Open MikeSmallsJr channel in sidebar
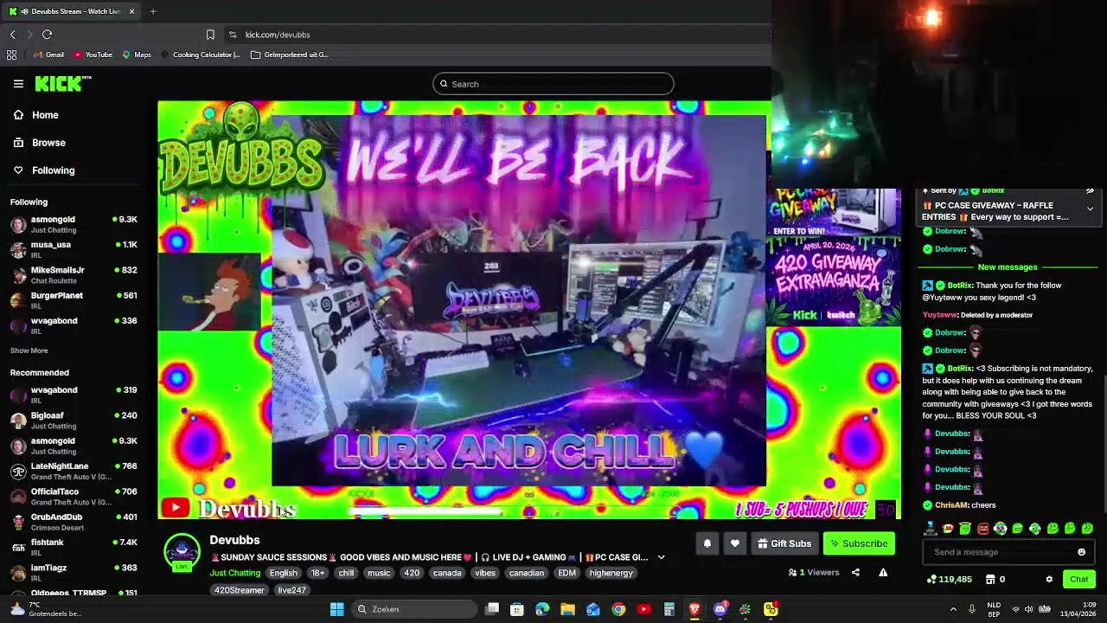1107x623 pixels. (74, 274)
